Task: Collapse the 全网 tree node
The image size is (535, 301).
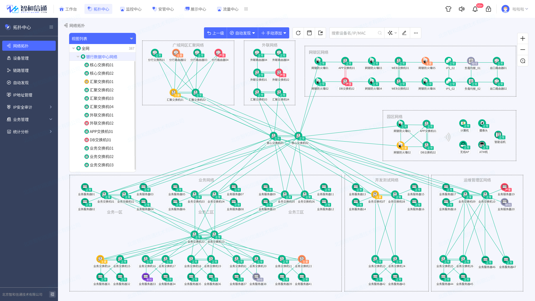Action: click(74, 48)
